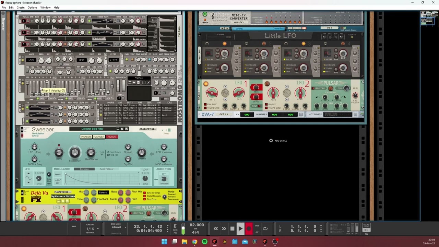Viewport: 439px width, 247px height.
Task: Select the PHASER mode on Sweeper
Action: (86, 137)
